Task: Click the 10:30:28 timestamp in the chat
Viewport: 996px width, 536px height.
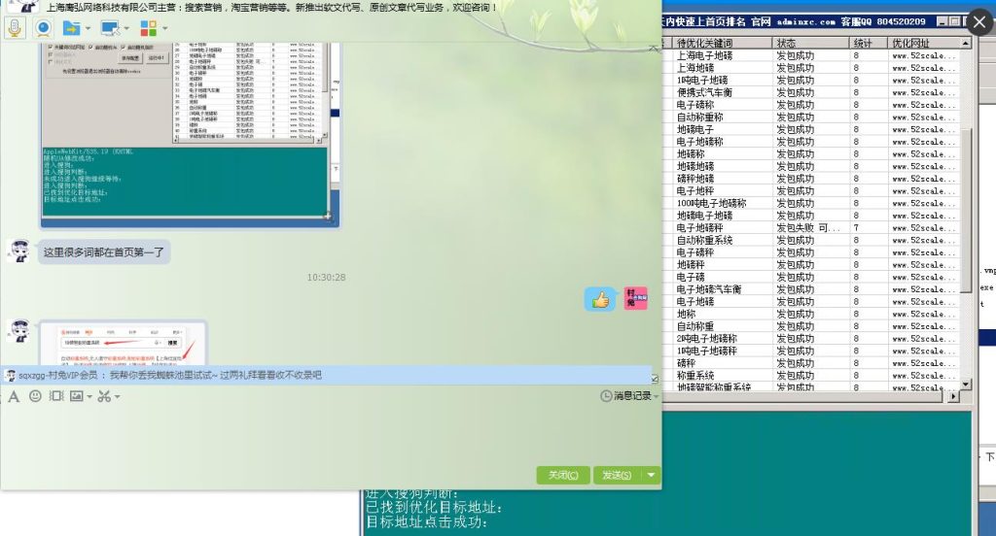Action: tap(326, 277)
